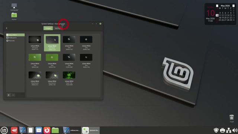Launch the red GIMP icon in panel
This screenshot has width=238, height=134.
tap(14, 130)
